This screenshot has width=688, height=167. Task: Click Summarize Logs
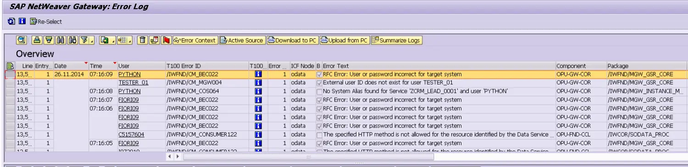(x=396, y=40)
